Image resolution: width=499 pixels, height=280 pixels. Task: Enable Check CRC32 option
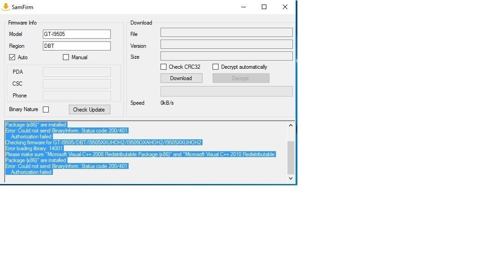164,67
